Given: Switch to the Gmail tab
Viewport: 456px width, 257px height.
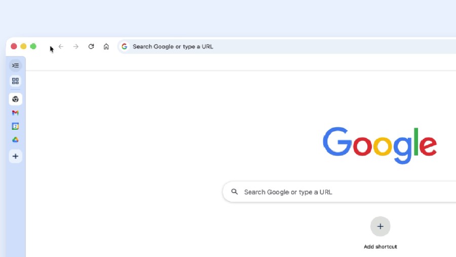Looking at the screenshot, I should pos(15,113).
